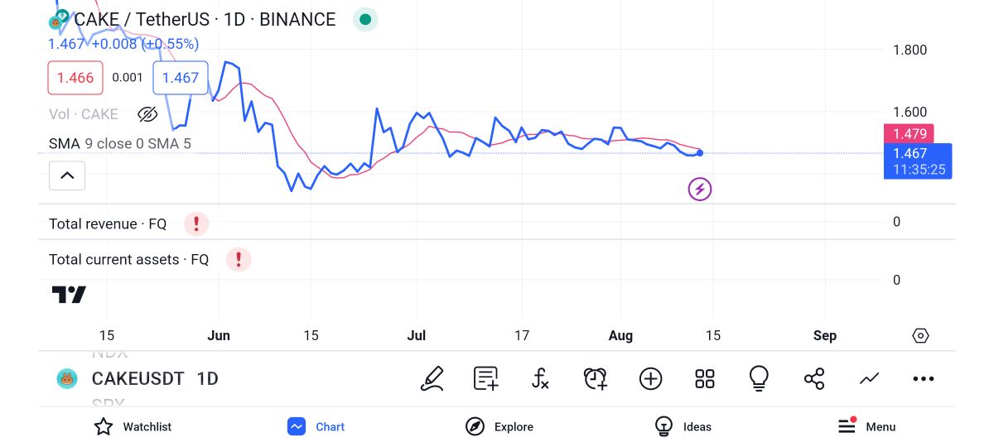Create a new price alert

point(595,379)
